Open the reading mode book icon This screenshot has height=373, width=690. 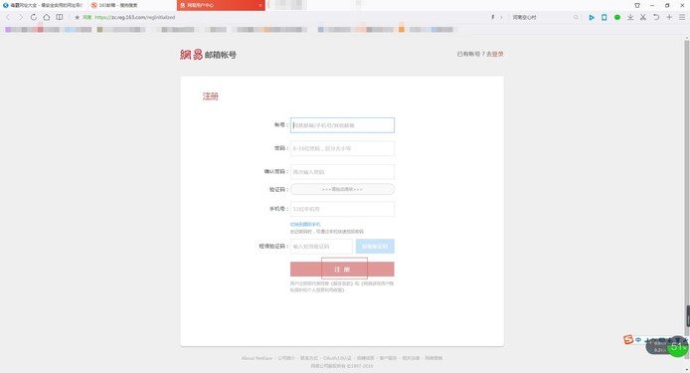coord(60,17)
